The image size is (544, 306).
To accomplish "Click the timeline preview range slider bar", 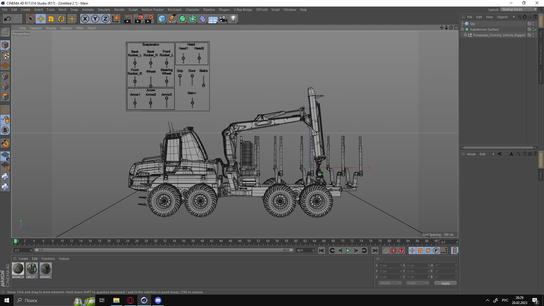I will 164,250.
